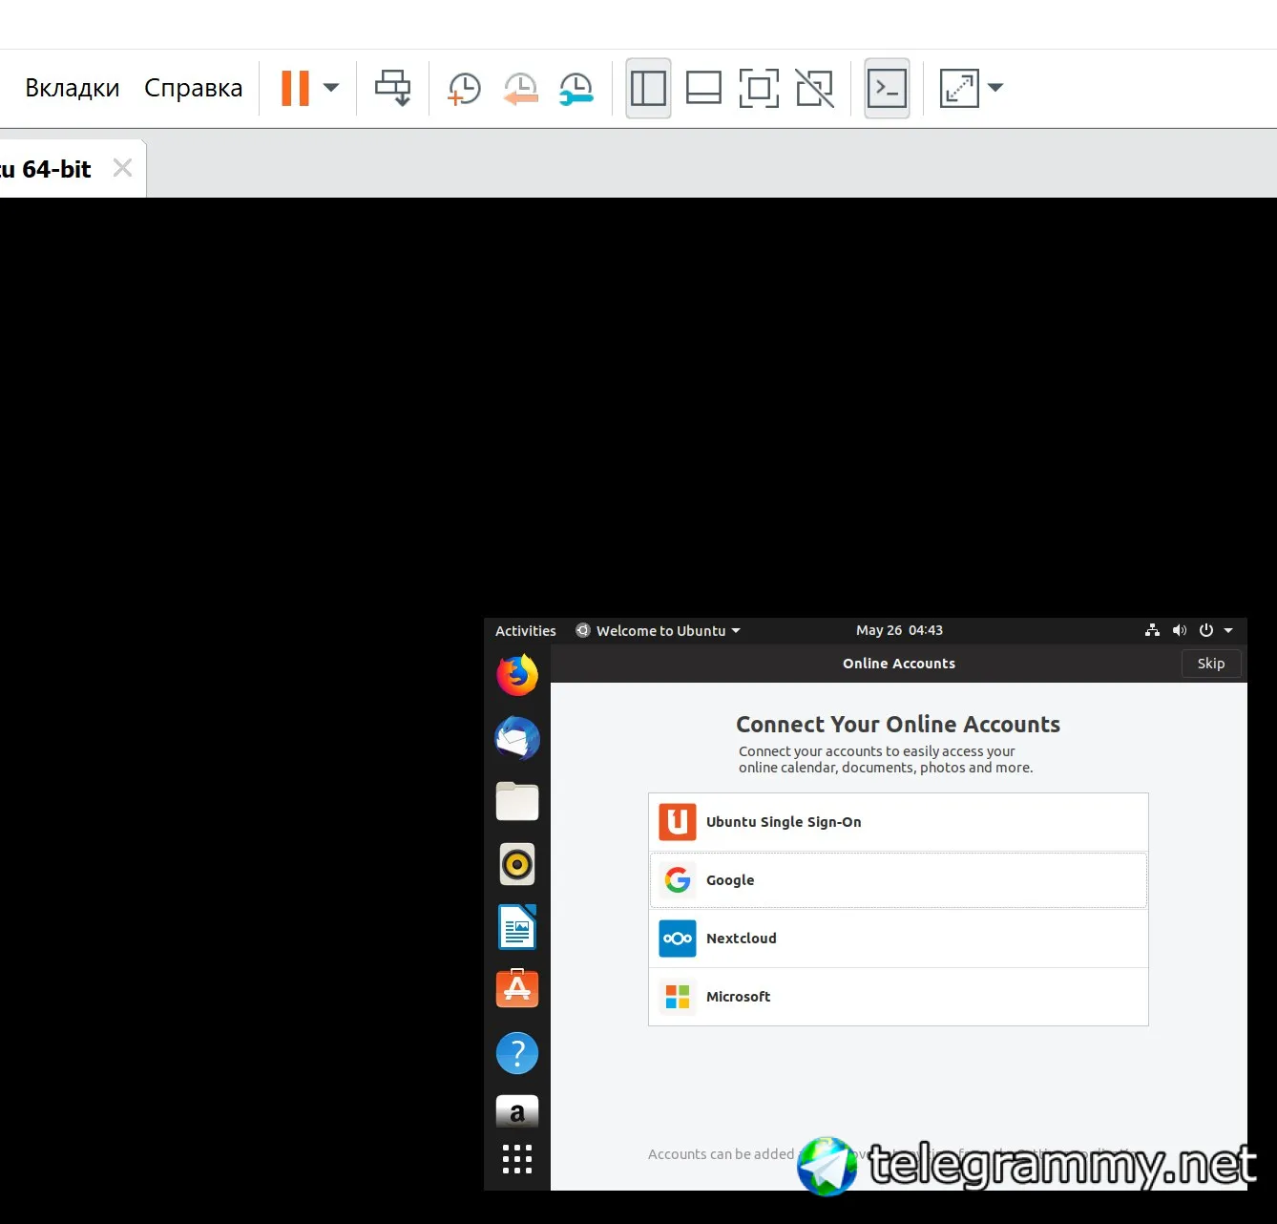Open the Вкладки menu

click(73, 88)
